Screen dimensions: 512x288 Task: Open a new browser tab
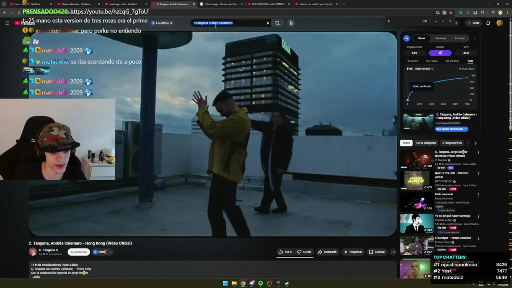(344, 4)
